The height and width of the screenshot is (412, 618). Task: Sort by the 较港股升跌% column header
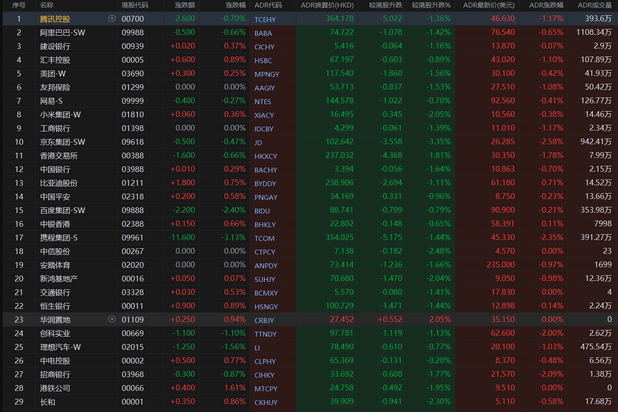pyautogui.click(x=431, y=5)
